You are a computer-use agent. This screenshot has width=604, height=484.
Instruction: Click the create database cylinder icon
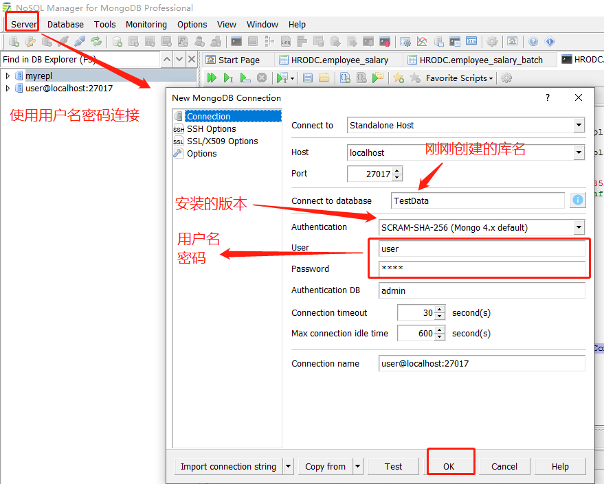click(x=117, y=41)
